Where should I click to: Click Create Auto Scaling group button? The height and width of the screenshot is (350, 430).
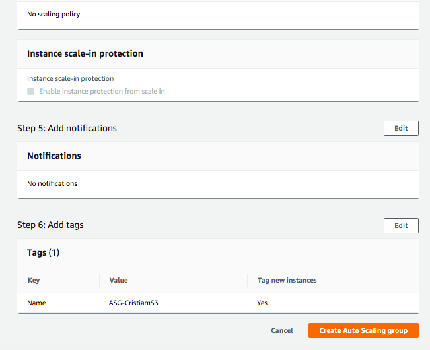pos(363,330)
